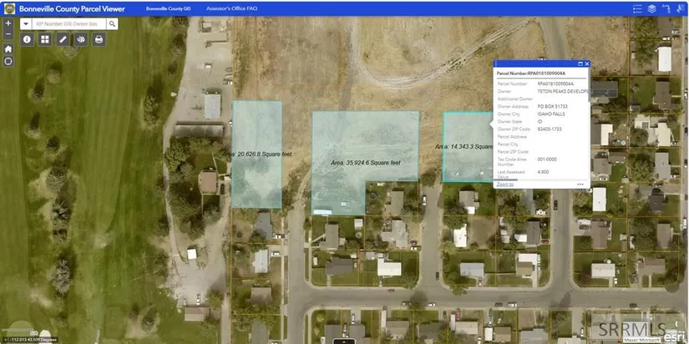Close the parcel info popup
Viewport: 689px width, 344px height.
(x=587, y=63)
